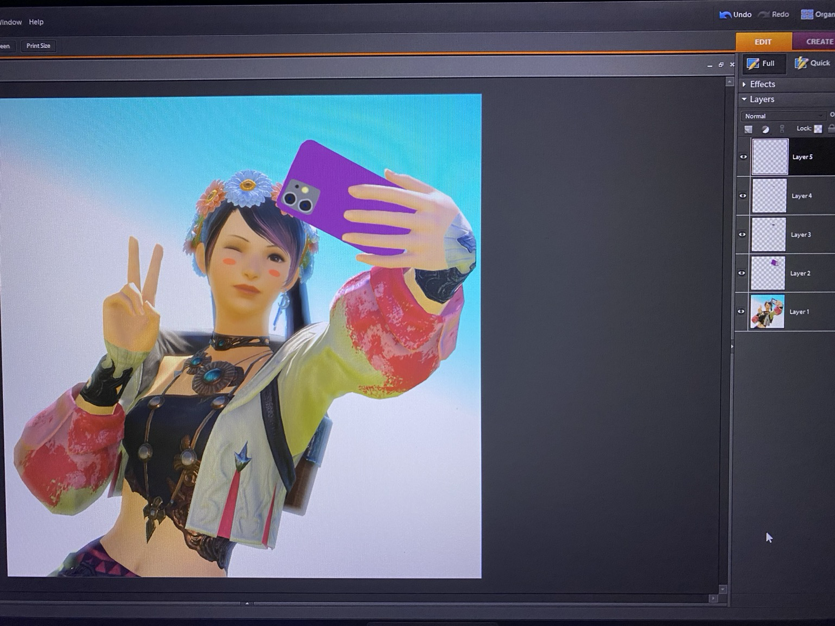Select the Layer 1 thumbnail

coord(768,311)
